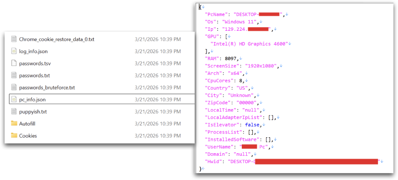398x180 pixels.
Task: Click the "x64" Arch value
Action: coord(235,73)
